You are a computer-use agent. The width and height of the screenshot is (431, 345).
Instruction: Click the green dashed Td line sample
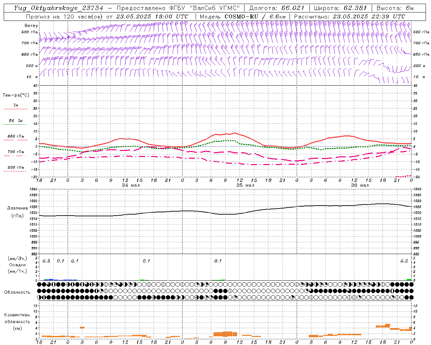tap(15, 125)
